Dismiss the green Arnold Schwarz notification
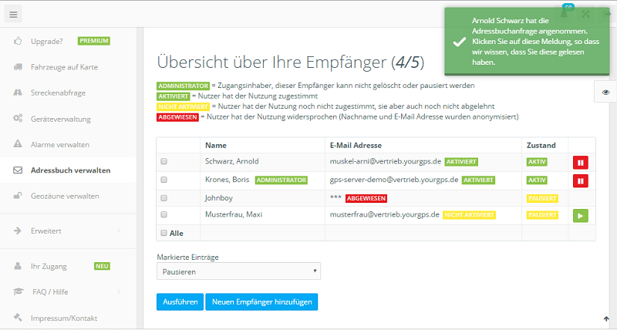The height and width of the screenshot is (330, 617). point(527,42)
